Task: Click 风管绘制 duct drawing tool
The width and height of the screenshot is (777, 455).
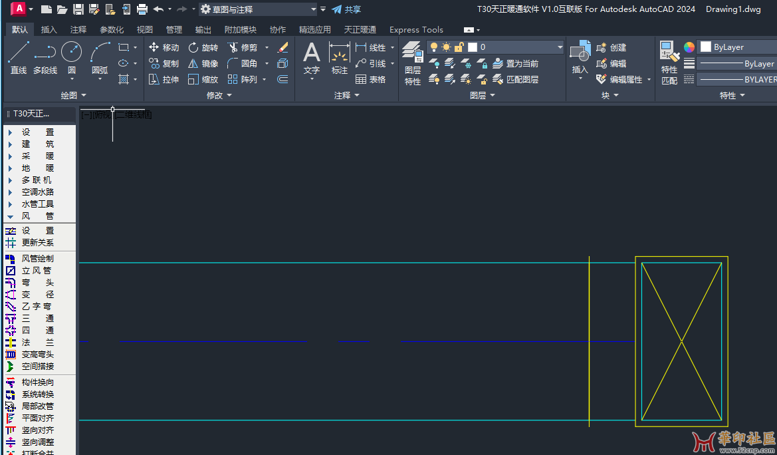Action: tap(37, 259)
